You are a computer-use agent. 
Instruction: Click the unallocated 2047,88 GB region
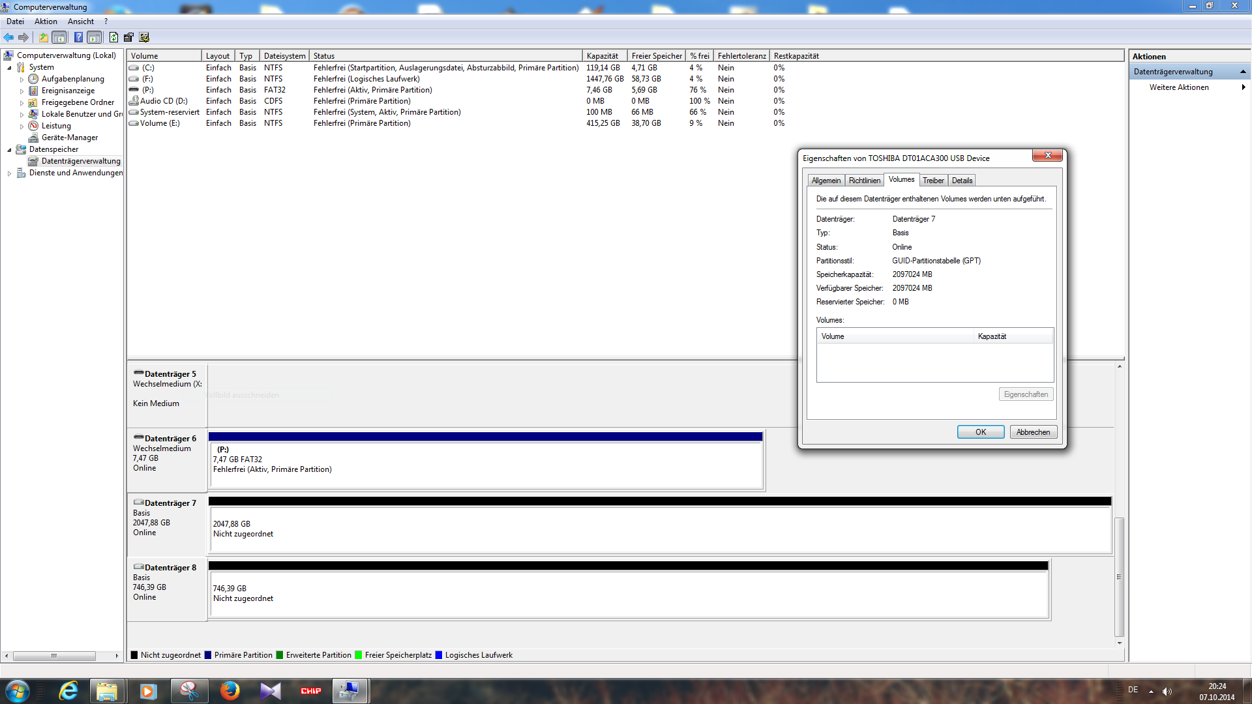tap(659, 529)
